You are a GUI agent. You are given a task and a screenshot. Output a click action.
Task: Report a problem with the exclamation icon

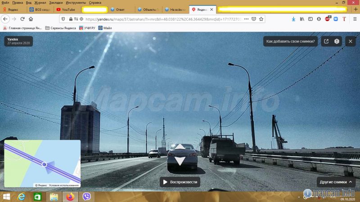(337, 41)
